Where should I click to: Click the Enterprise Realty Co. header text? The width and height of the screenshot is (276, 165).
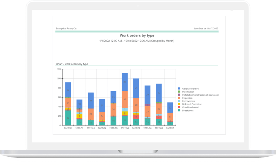click(66, 29)
